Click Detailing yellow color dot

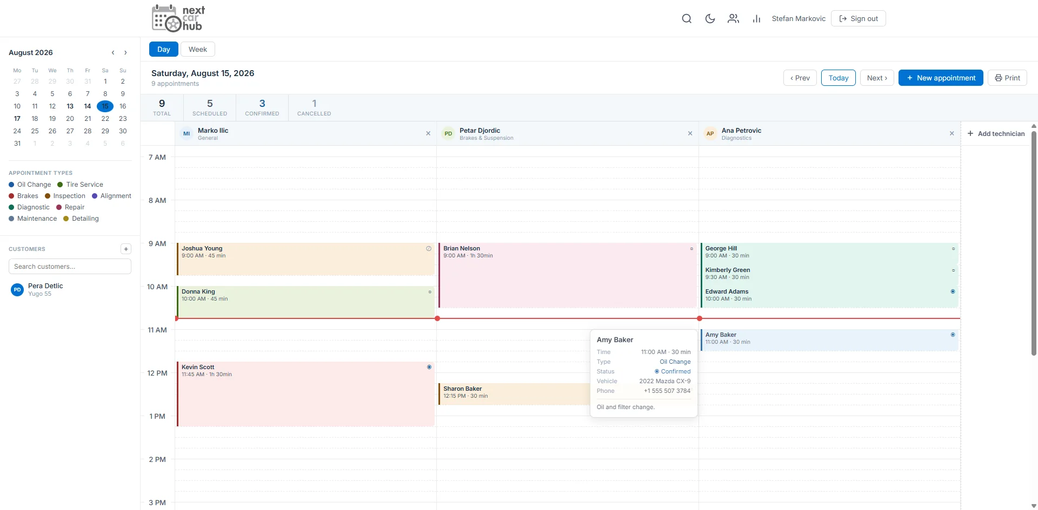pyautogui.click(x=66, y=219)
